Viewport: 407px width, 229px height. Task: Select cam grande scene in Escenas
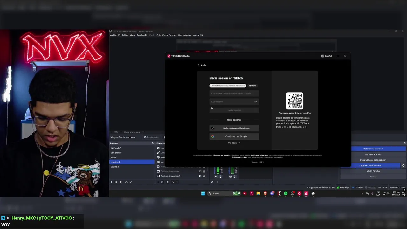(132, 153)
